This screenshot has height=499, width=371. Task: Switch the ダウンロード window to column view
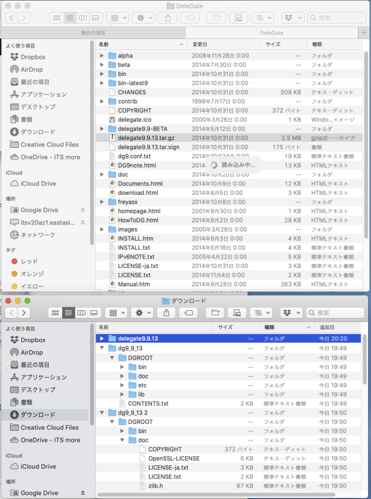click(x=82, y=312)
